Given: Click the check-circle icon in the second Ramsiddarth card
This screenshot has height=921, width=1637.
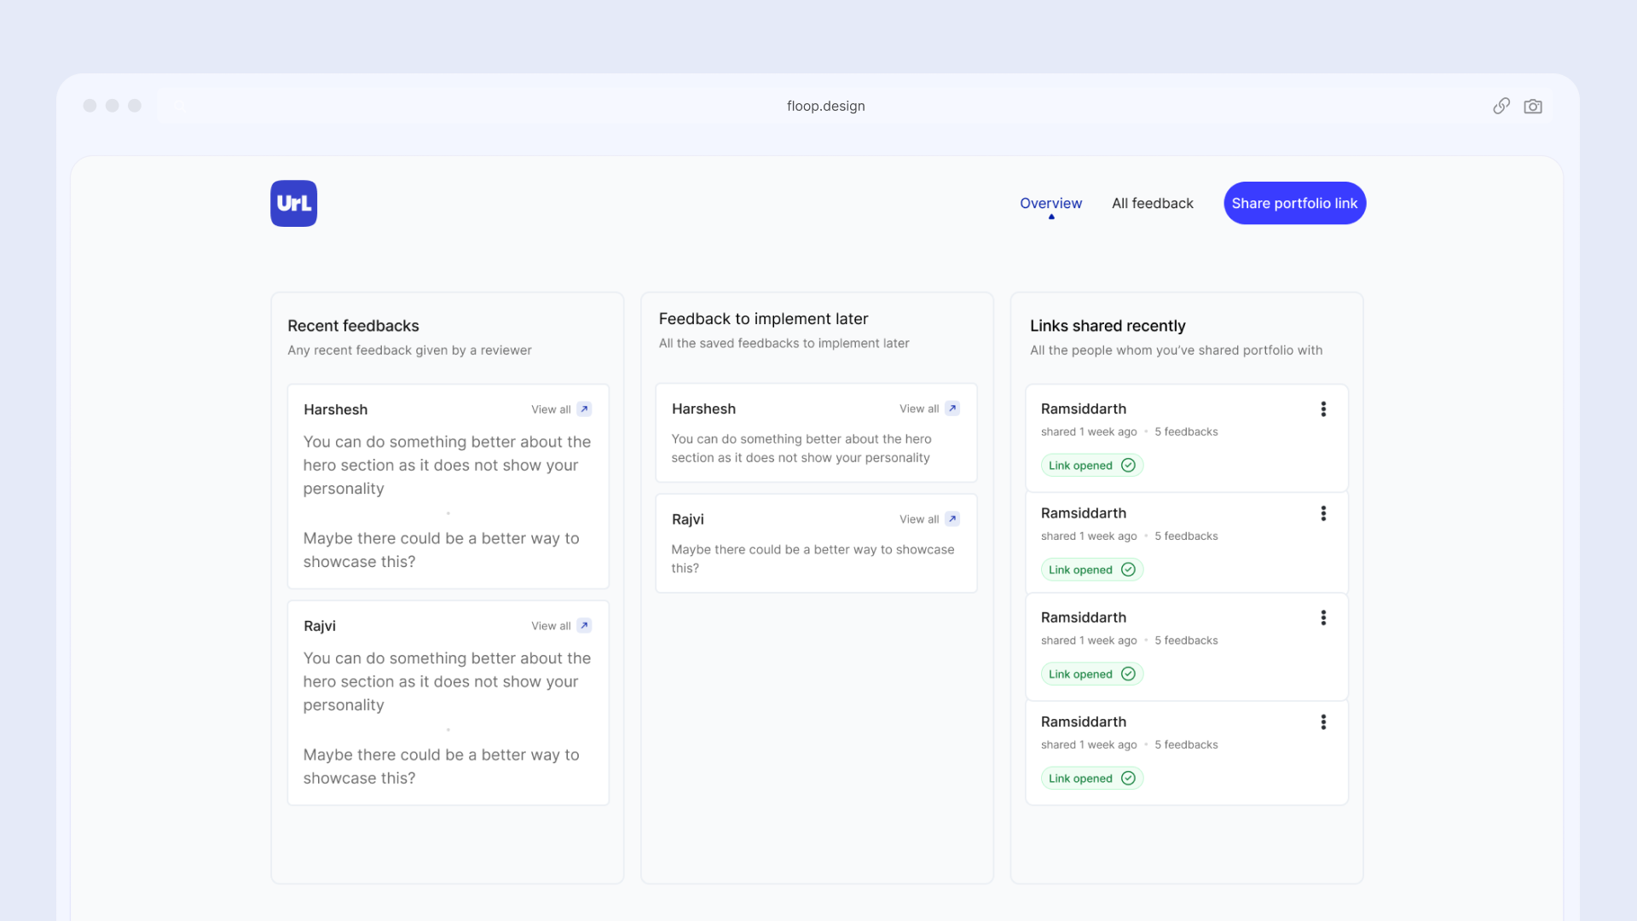Looking at the screenshot, I should (1128, 570).
